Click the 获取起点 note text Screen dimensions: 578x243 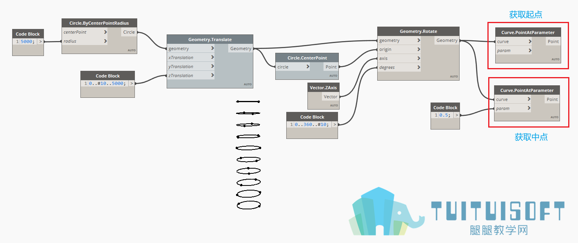pyautogui.click(x=525, y=14)
